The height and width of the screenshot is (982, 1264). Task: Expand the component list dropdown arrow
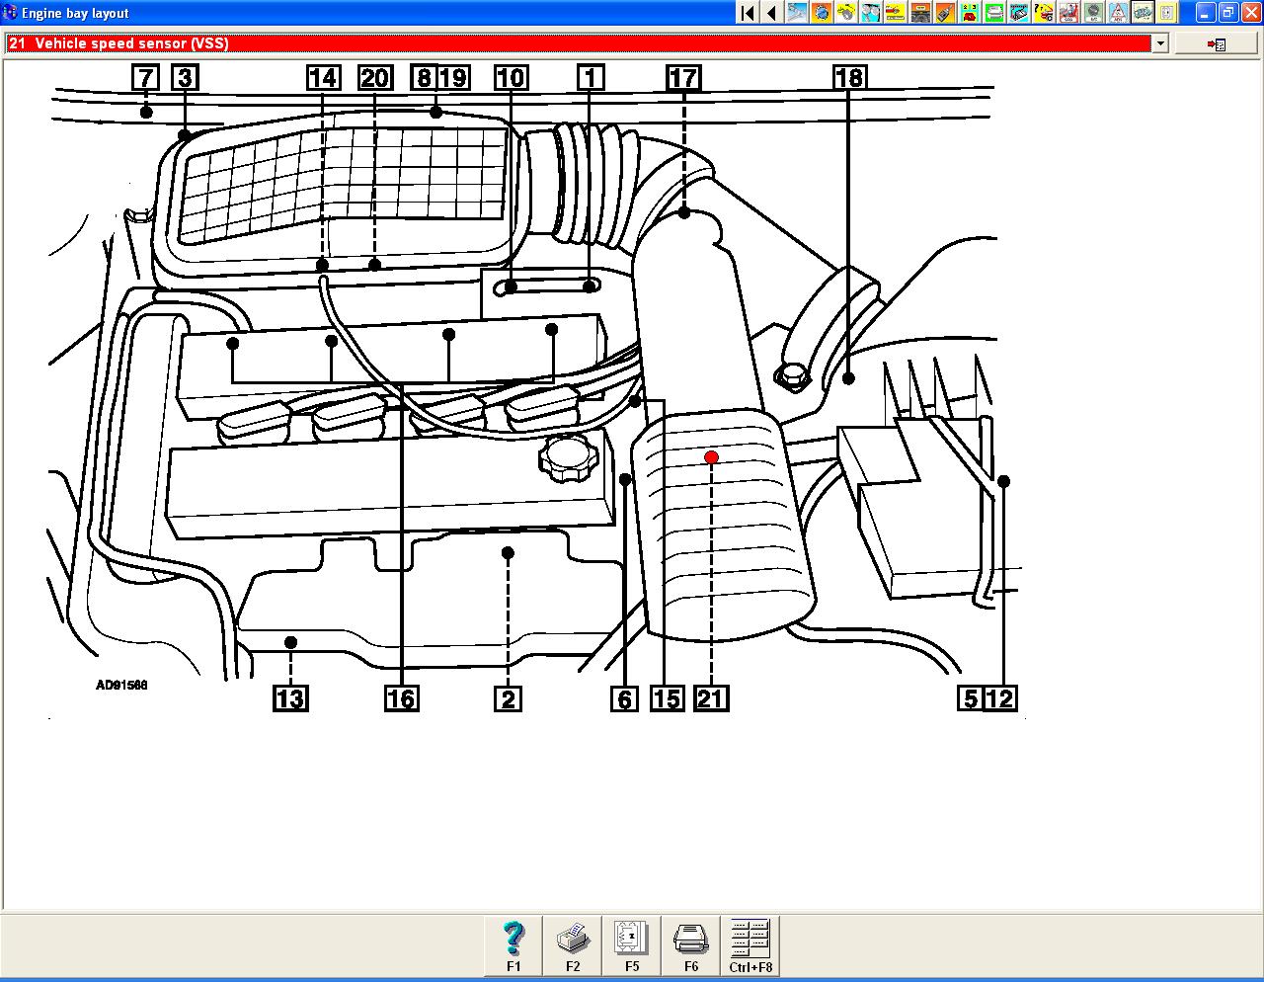(x=1160, y=43)
